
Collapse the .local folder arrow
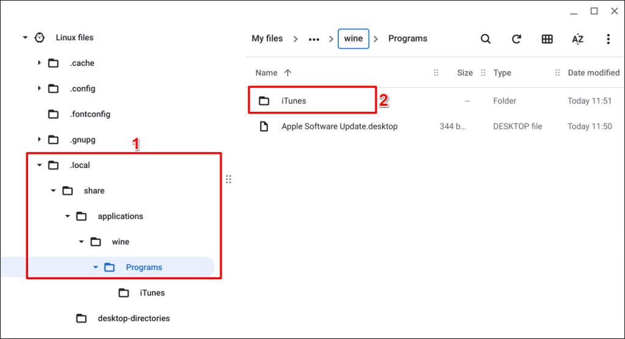point(39,165)
